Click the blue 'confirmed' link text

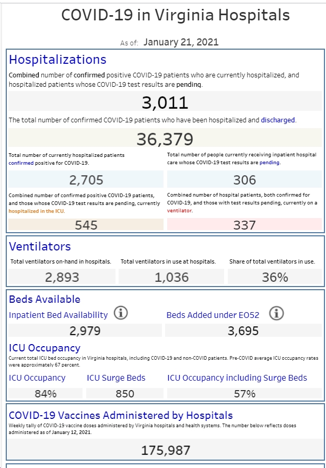(x=21, y=163)
